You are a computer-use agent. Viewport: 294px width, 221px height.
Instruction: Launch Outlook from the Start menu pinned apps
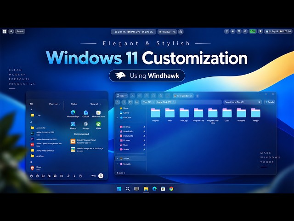point(86,114)
